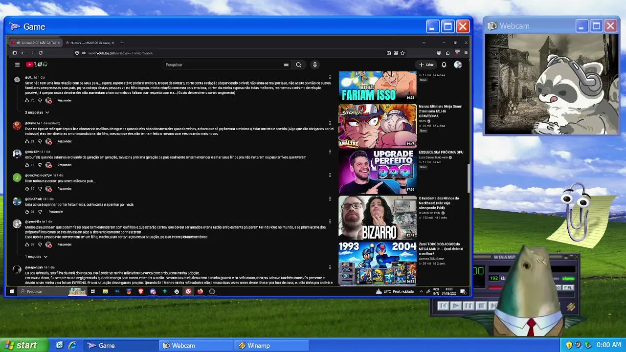Open the browser sidebar panel icon
This screenshot has height=352, width=626.
tap(14, 53)
